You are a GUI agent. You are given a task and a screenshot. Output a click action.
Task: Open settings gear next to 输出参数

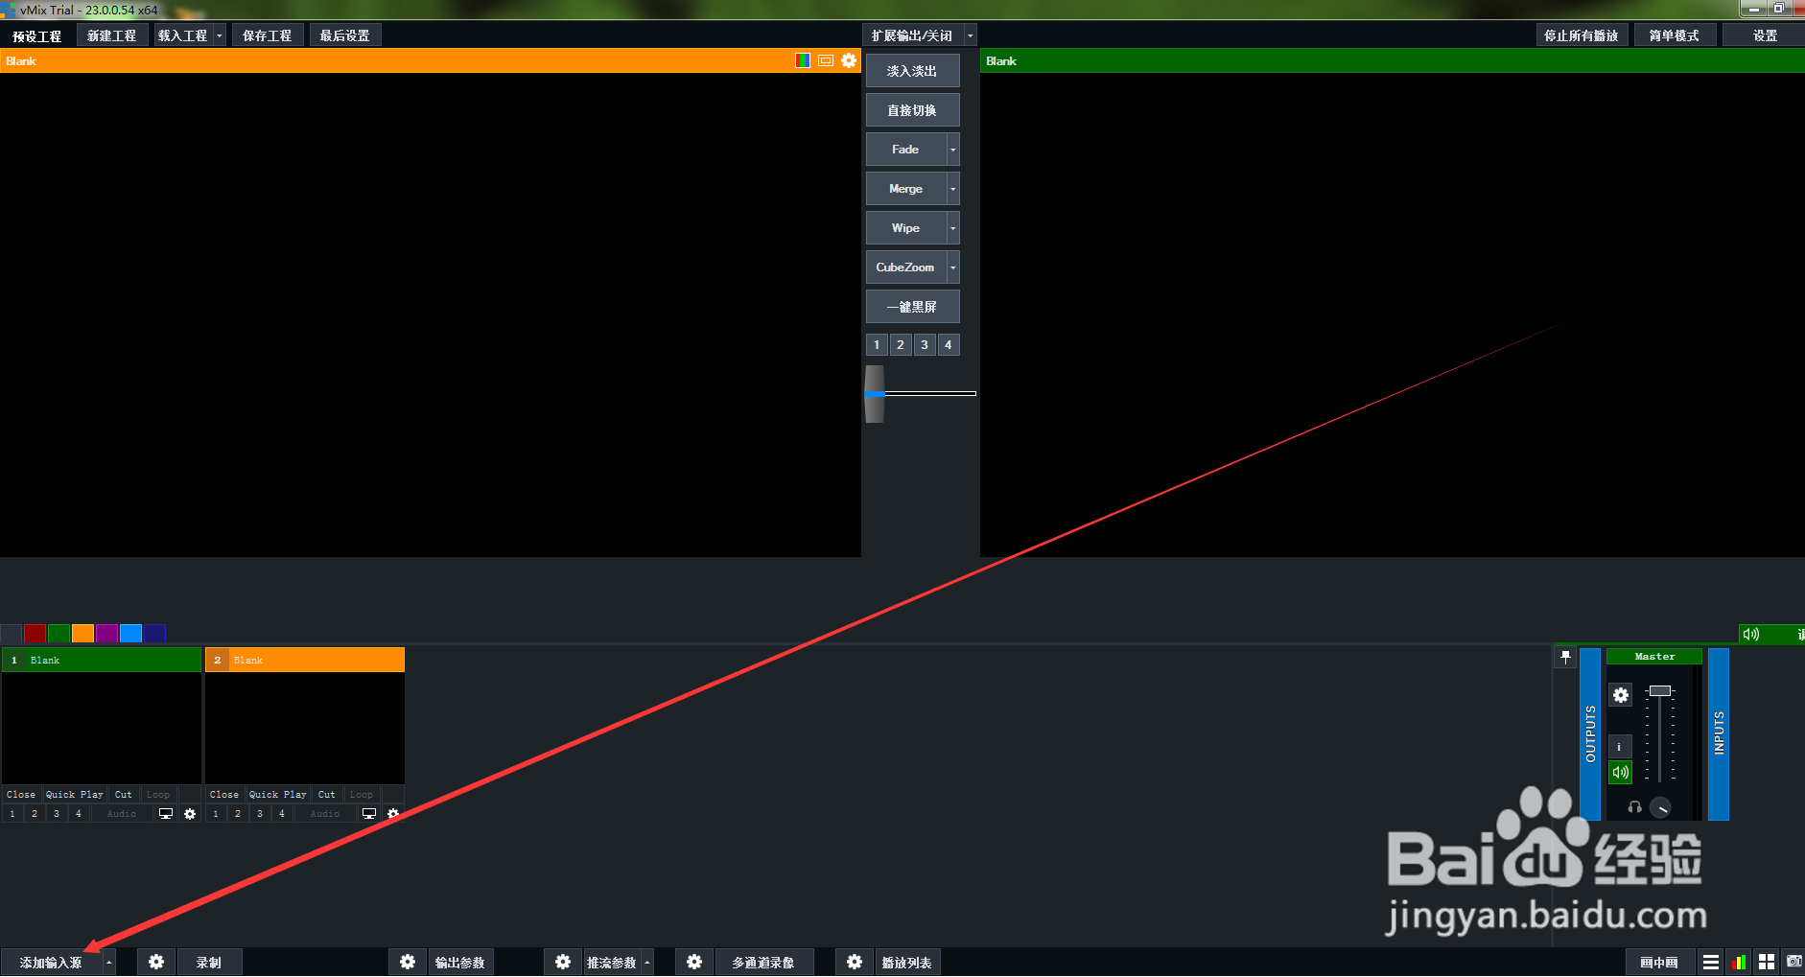pos(408,962)
